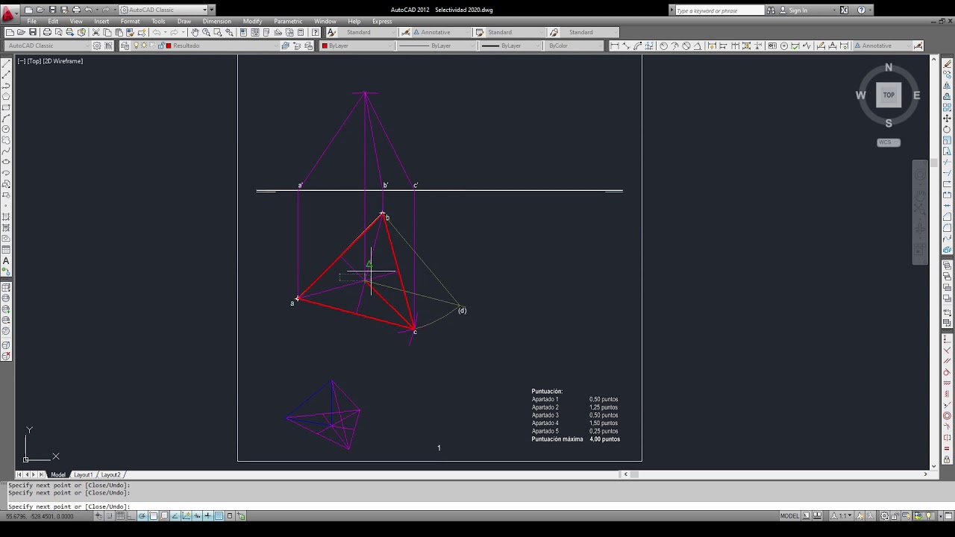
Task: Switch to the Layout2 tab
Action: point(110,475)
